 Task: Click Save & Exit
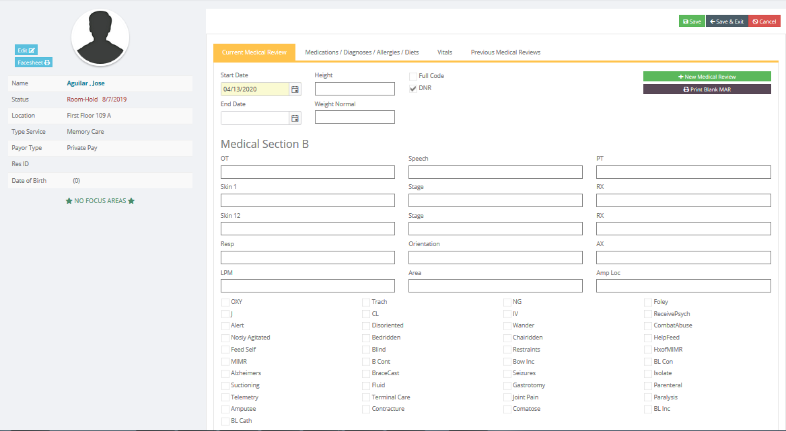[727, 22]
